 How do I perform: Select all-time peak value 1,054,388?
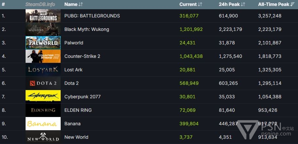270,97
